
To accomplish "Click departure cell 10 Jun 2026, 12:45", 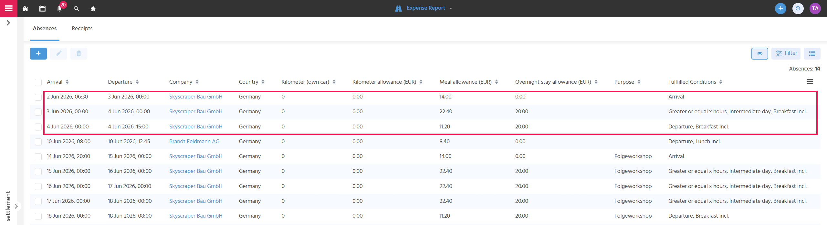I will click(x=129, y=141).
